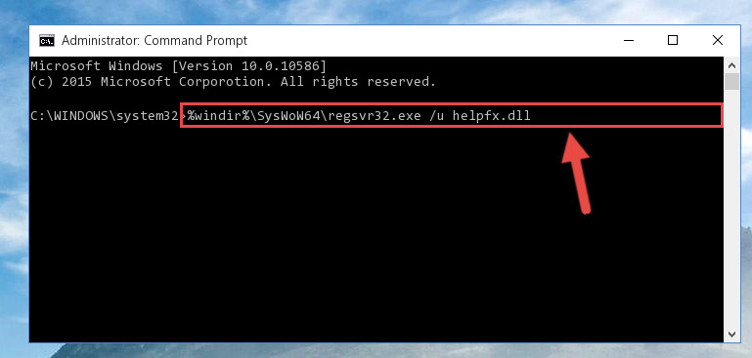Click the empty scrollbar track below thumb
This screenshot has height=358, width=752.
[x=731, y=208]
